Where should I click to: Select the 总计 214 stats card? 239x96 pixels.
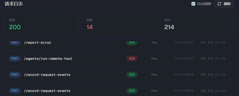coord(197,25)
